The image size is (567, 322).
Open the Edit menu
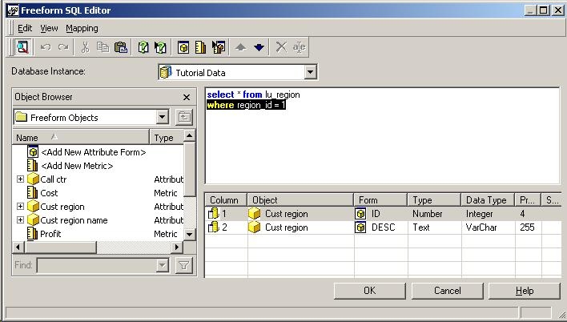25,28
